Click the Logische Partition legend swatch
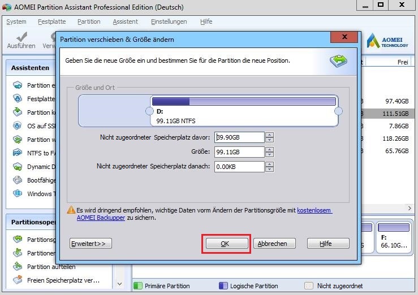 point(223,286)
